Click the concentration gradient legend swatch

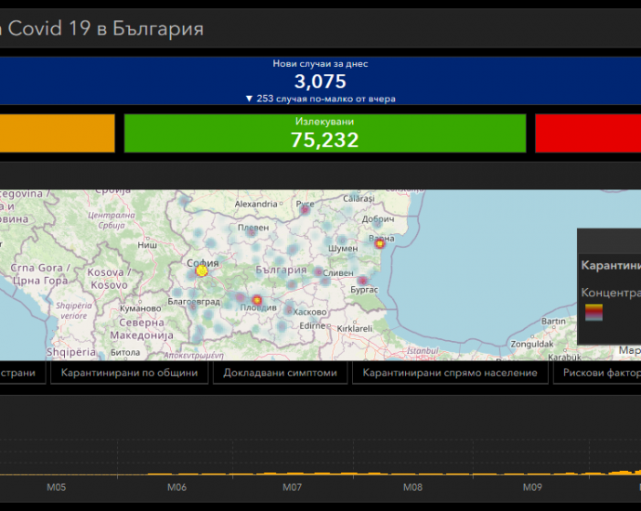point(594,313)
